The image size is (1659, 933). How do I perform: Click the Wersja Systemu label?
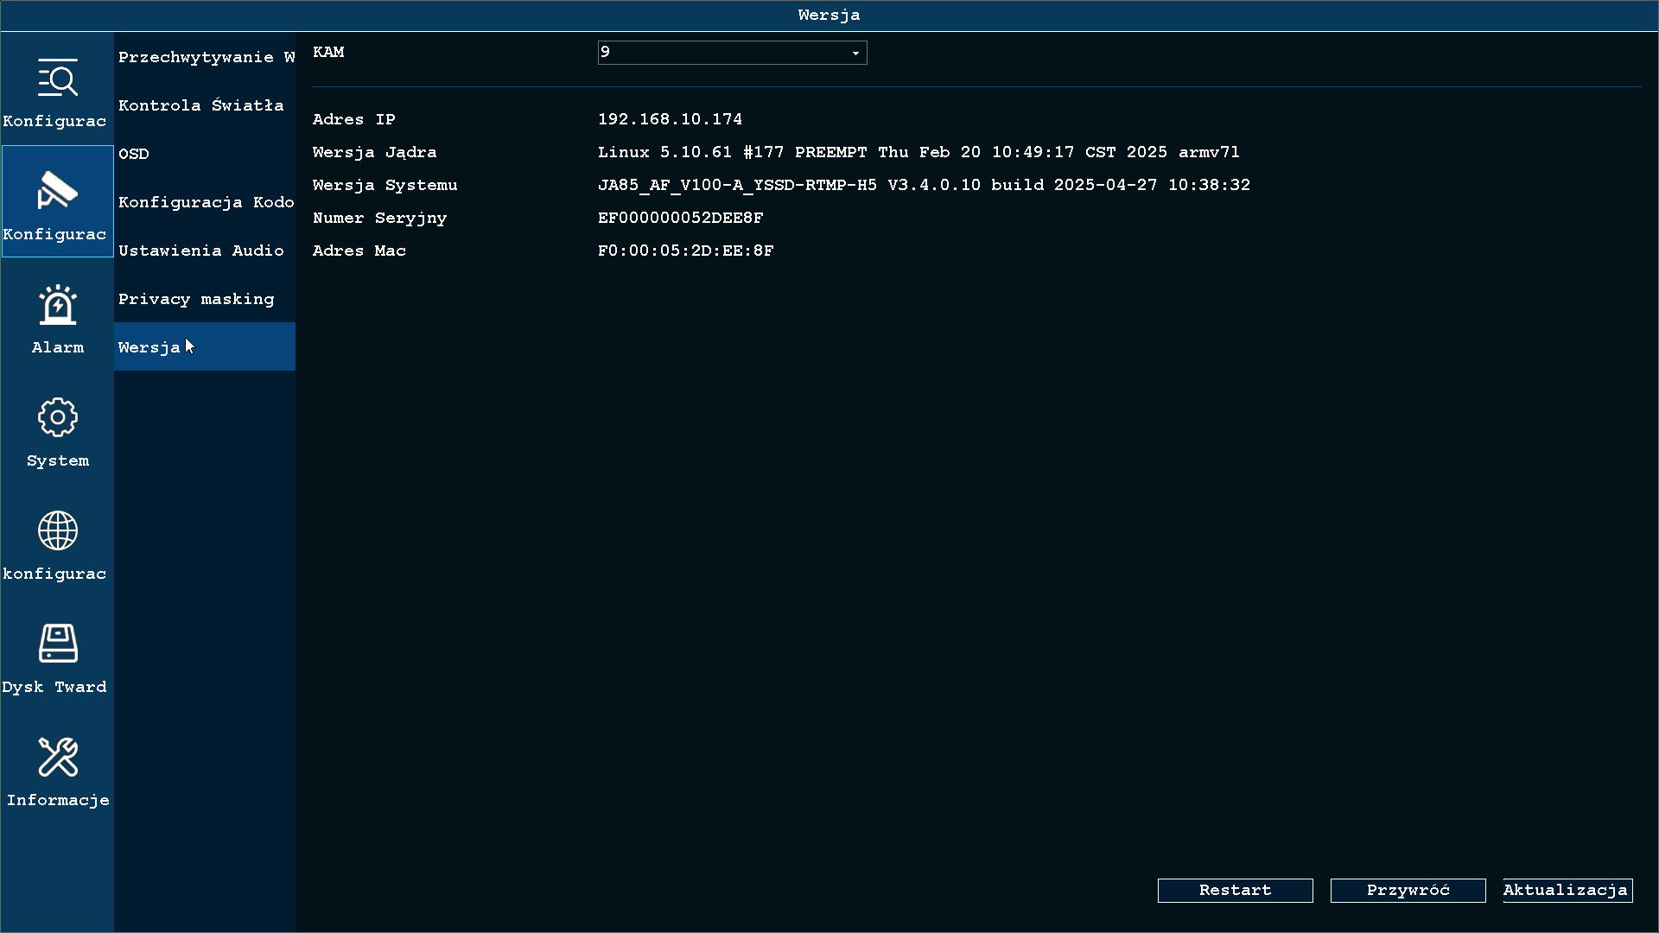pyautogui.click(x=385, y=186)
